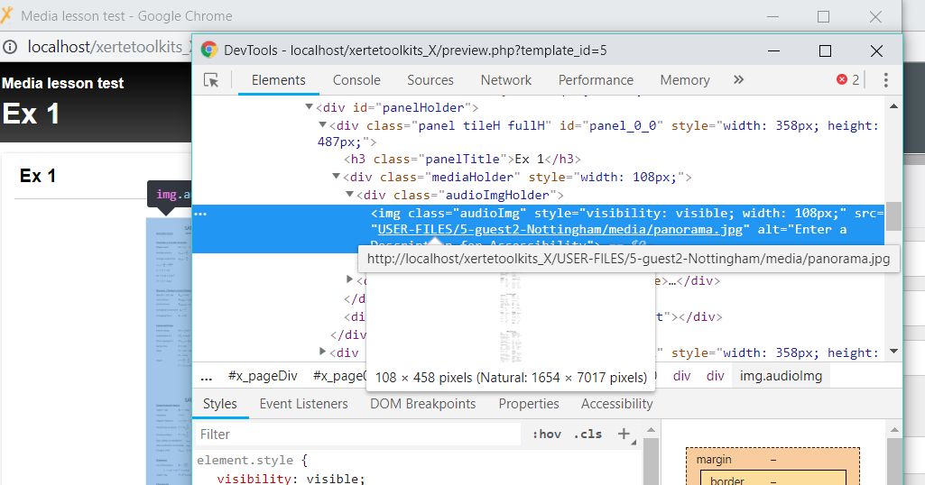Click the visibility: visible style property
Screen dimensions: 925x485
tap(291, 479)
